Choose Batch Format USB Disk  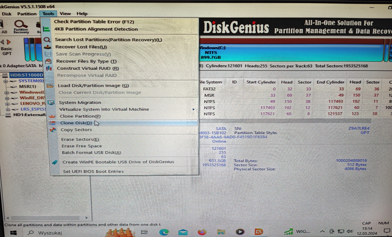pos(92,153)
